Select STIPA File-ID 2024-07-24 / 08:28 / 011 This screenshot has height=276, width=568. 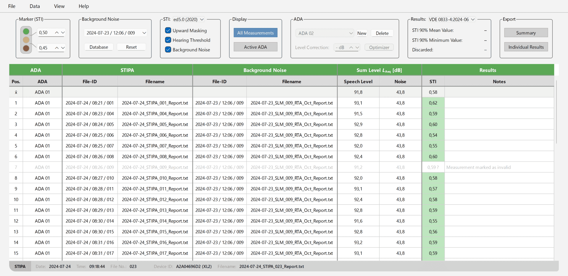pos(90,189)
